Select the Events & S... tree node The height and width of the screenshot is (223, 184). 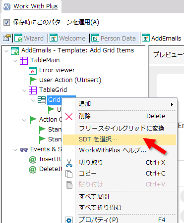point(46,149)
